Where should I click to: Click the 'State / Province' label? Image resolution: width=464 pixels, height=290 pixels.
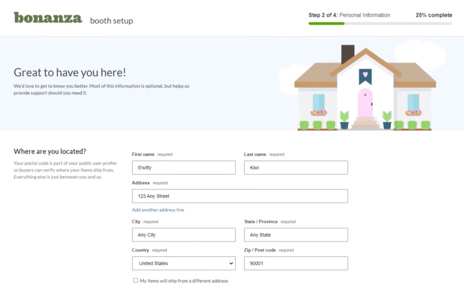coord(261,221)
